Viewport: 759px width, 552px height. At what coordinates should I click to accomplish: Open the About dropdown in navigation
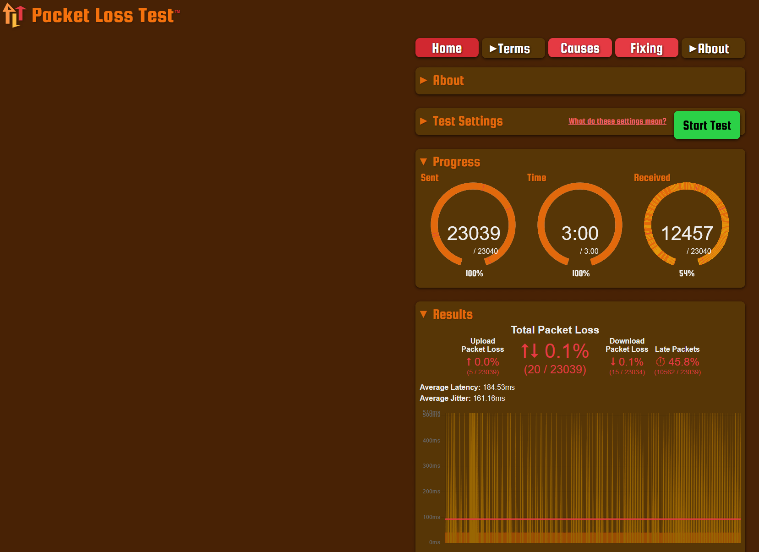tap(713, 48)
